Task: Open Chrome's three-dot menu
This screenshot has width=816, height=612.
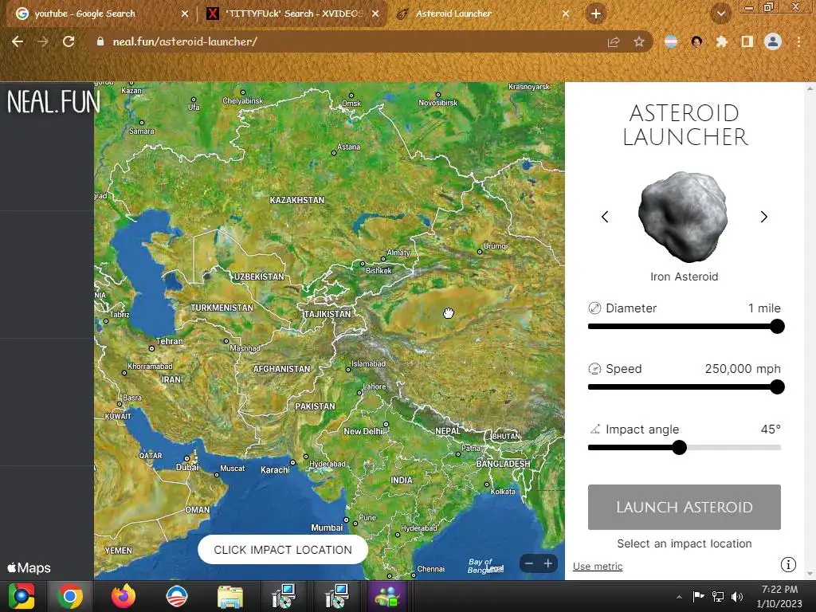Action: click(x=798, y=41)
